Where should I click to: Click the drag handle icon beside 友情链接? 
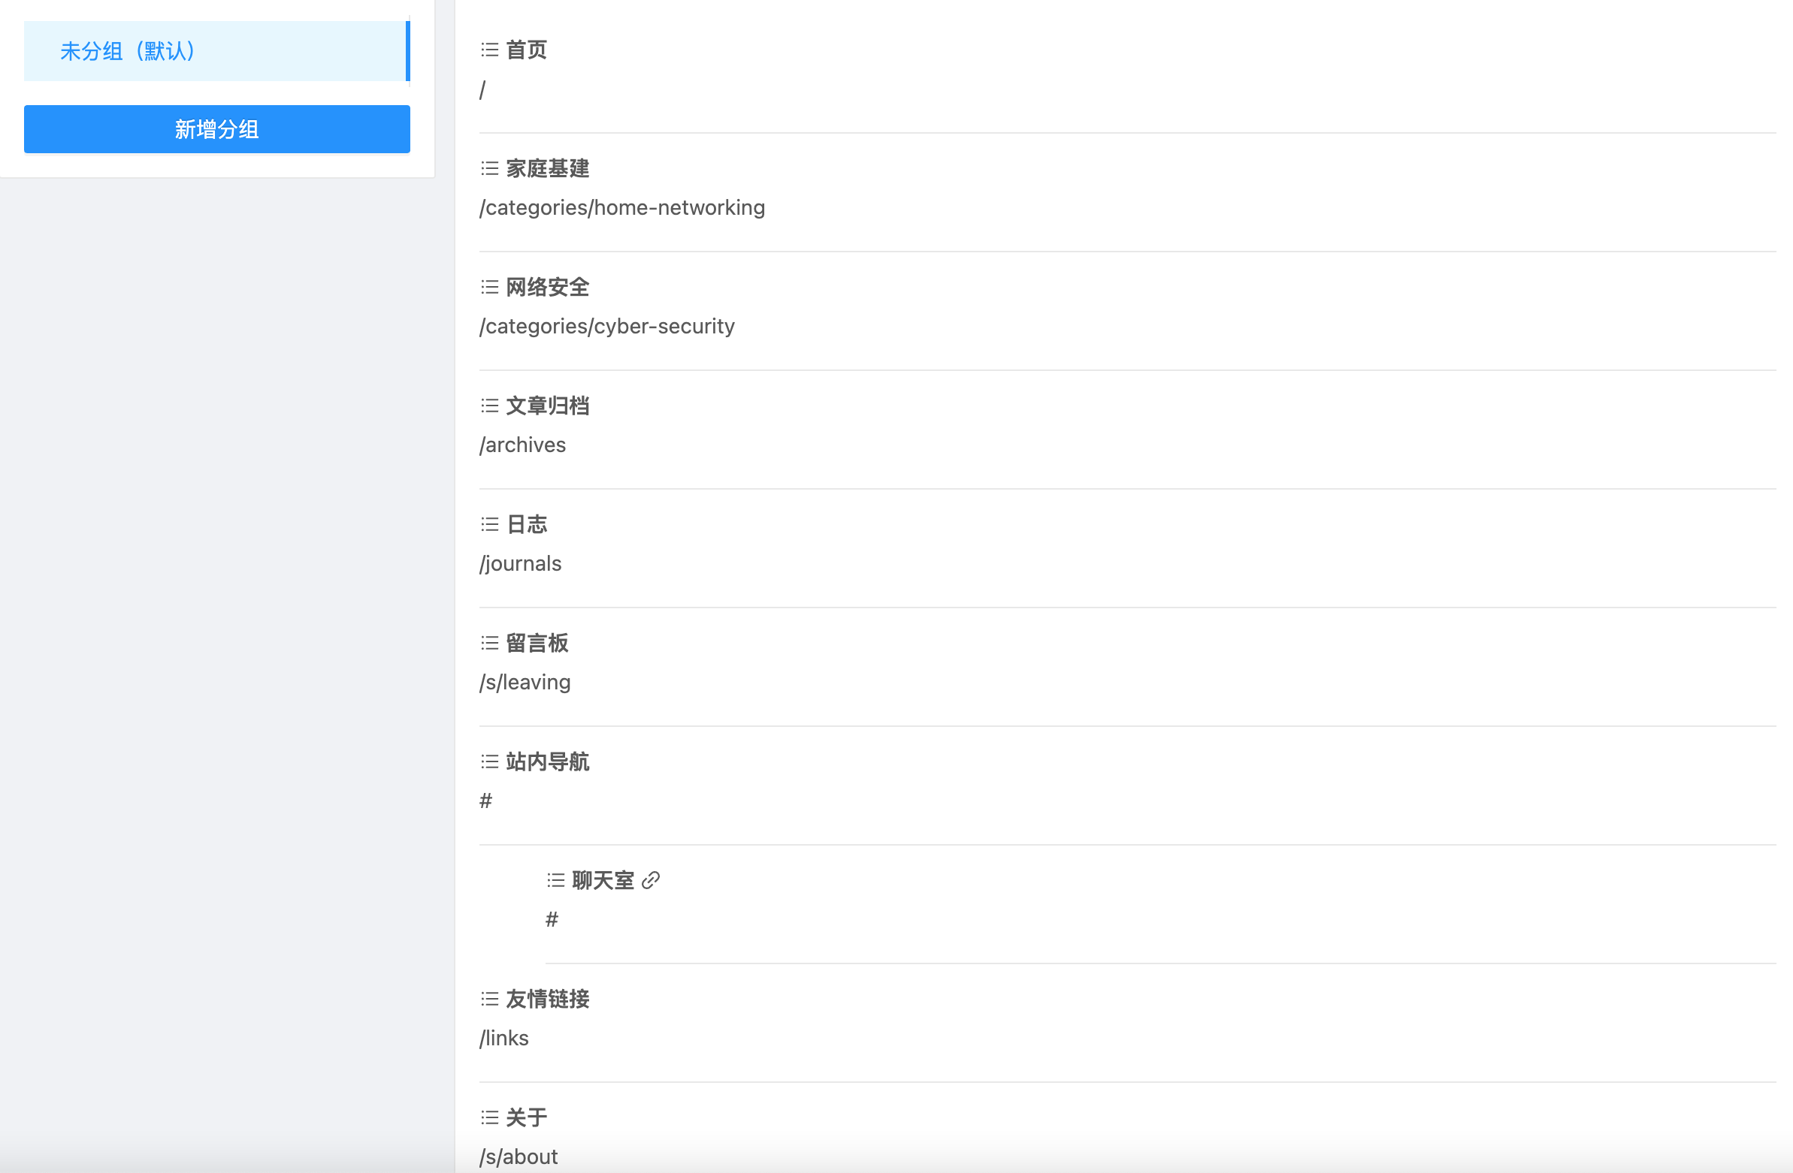490,1000
